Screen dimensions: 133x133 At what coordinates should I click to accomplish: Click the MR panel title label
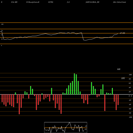coord(119,69)
